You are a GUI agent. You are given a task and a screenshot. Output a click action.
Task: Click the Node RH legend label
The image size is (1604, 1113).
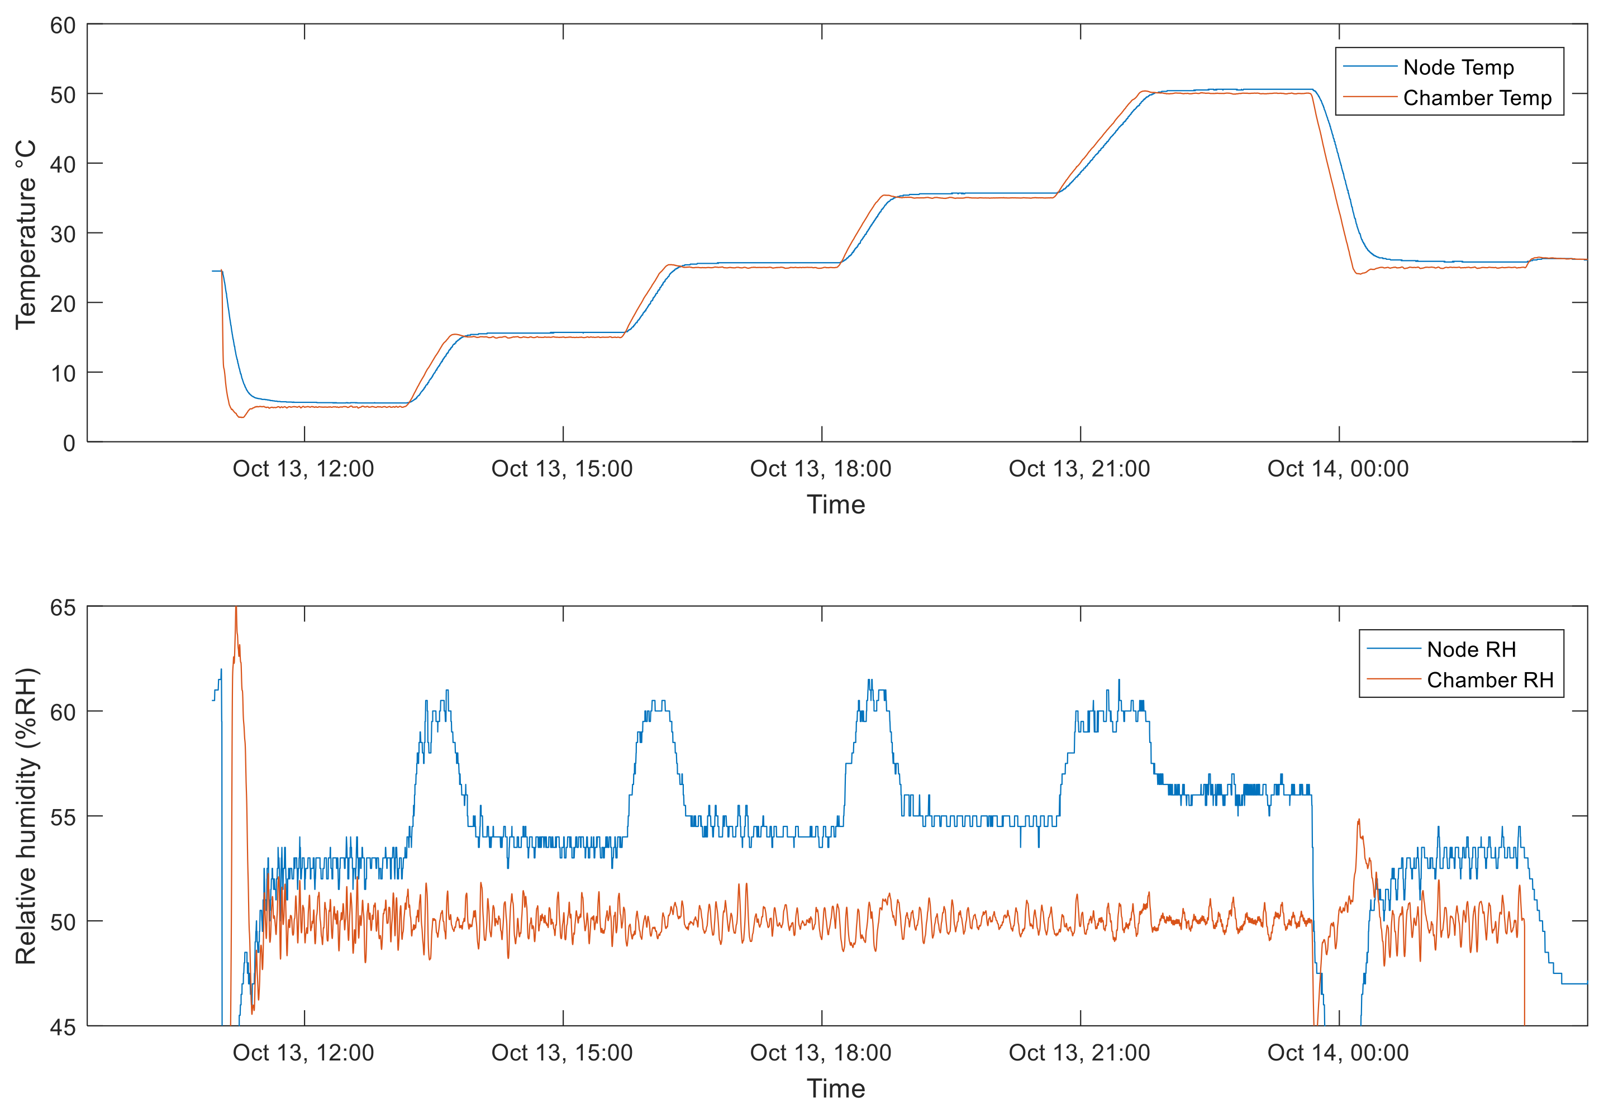tap(1471, 649)
